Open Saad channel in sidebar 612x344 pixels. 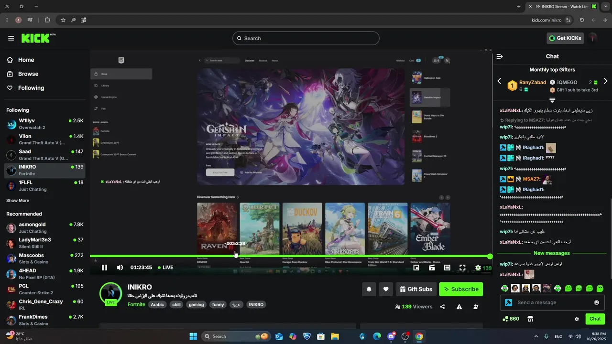tap(45, 155)
